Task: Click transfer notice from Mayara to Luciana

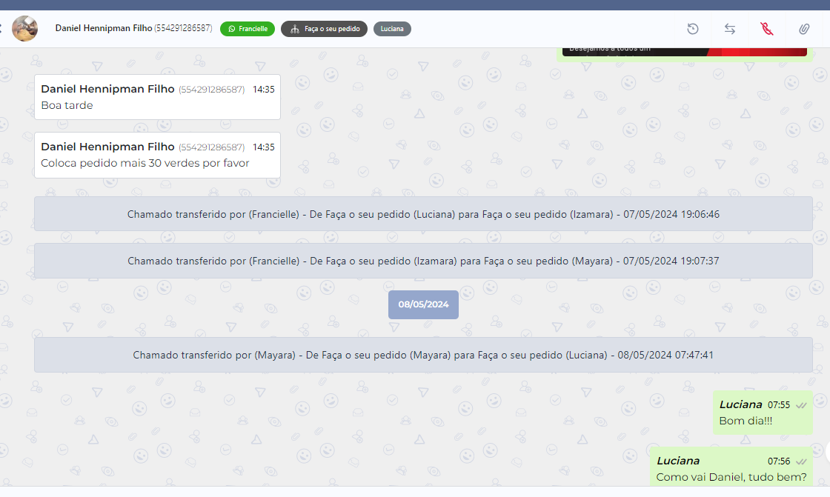Action: tap(423, 355)
